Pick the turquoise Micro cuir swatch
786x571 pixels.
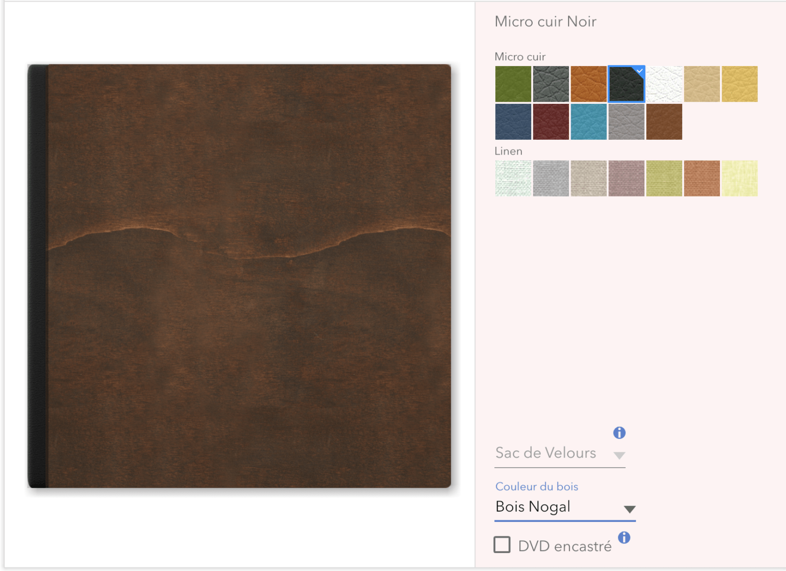point(588,122)
